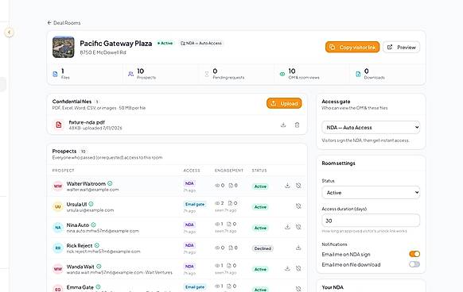The image size is (463, 292).
Task: Click Wanda Wait's verified check icon
Action: coord(99,267)
